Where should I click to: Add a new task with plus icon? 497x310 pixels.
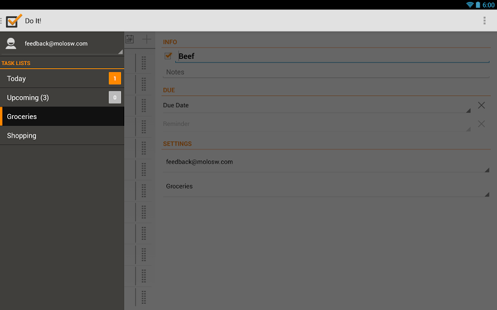(147, 39)
